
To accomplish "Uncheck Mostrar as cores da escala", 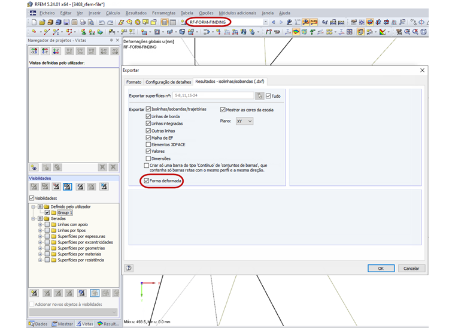I will click(223, 110).
